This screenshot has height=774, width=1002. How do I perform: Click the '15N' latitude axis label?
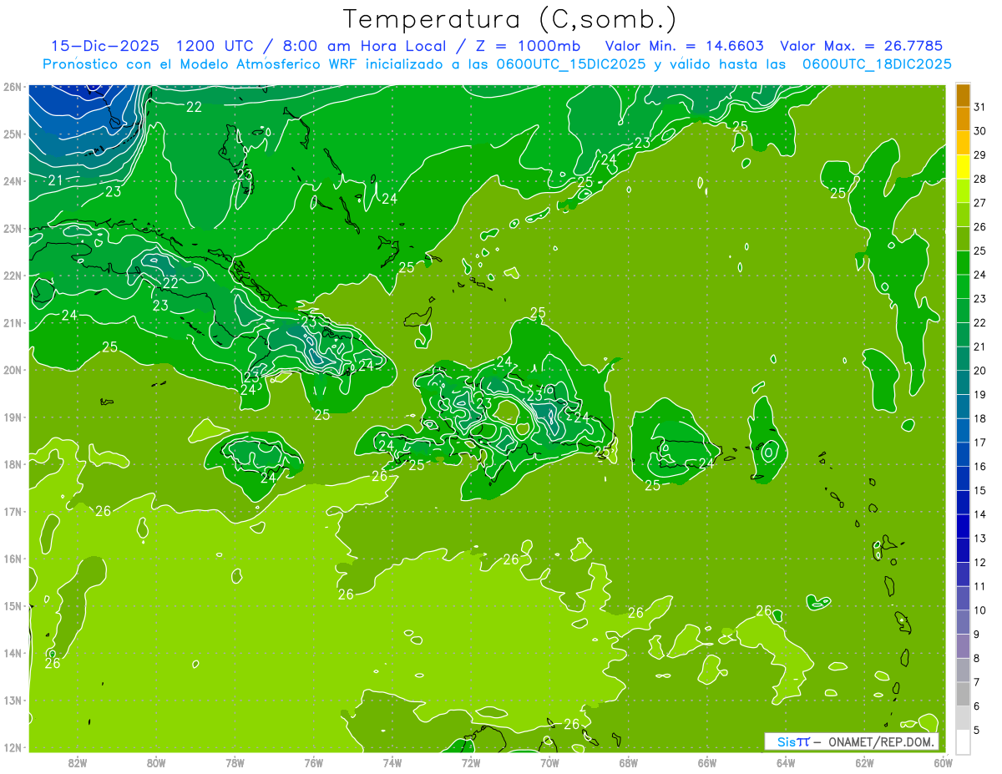click(13, 606)
